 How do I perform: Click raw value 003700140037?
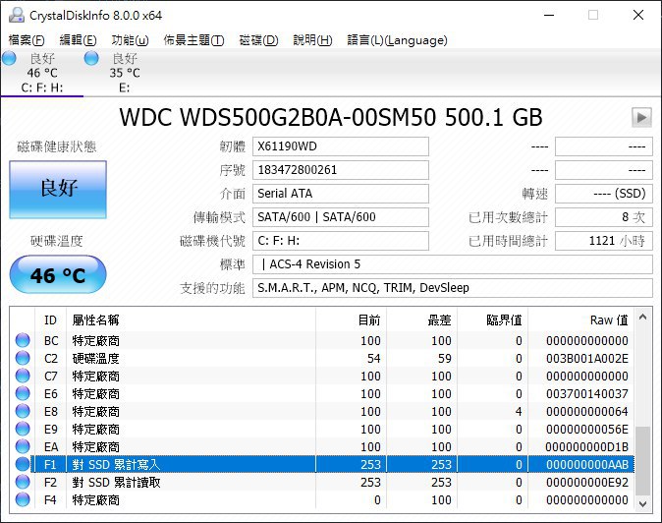(586, 394)
